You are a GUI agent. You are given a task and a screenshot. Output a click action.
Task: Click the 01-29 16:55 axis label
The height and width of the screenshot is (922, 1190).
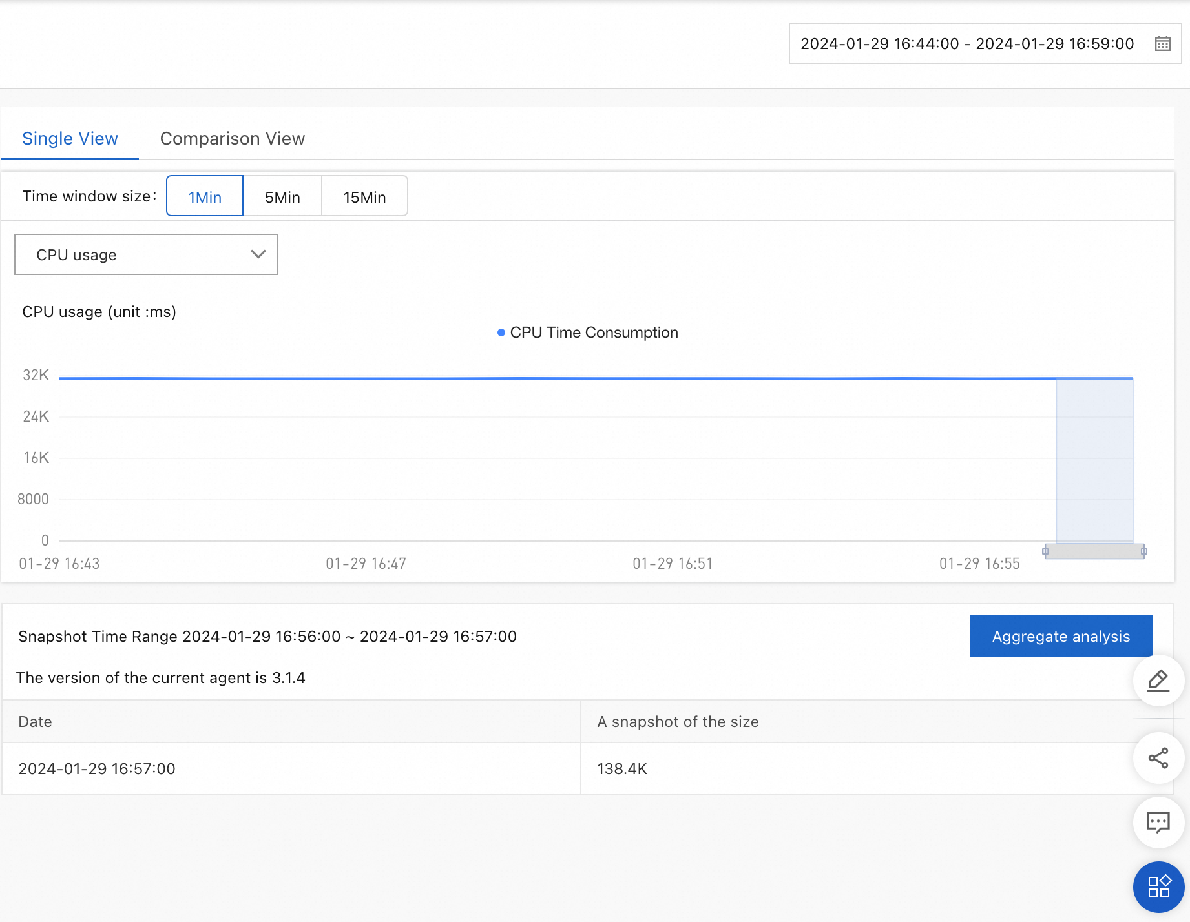click(x=979, y=564)
